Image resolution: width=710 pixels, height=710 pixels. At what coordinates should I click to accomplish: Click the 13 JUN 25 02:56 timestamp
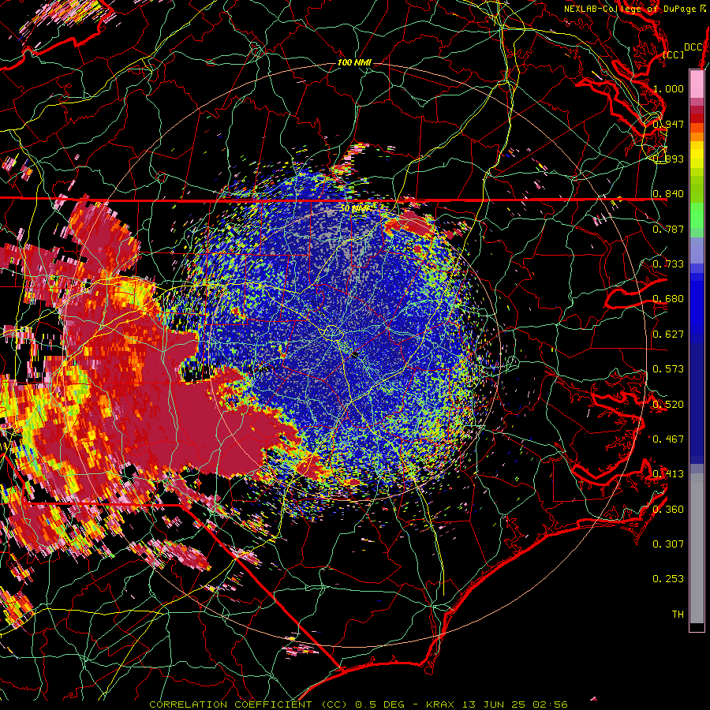515,704
